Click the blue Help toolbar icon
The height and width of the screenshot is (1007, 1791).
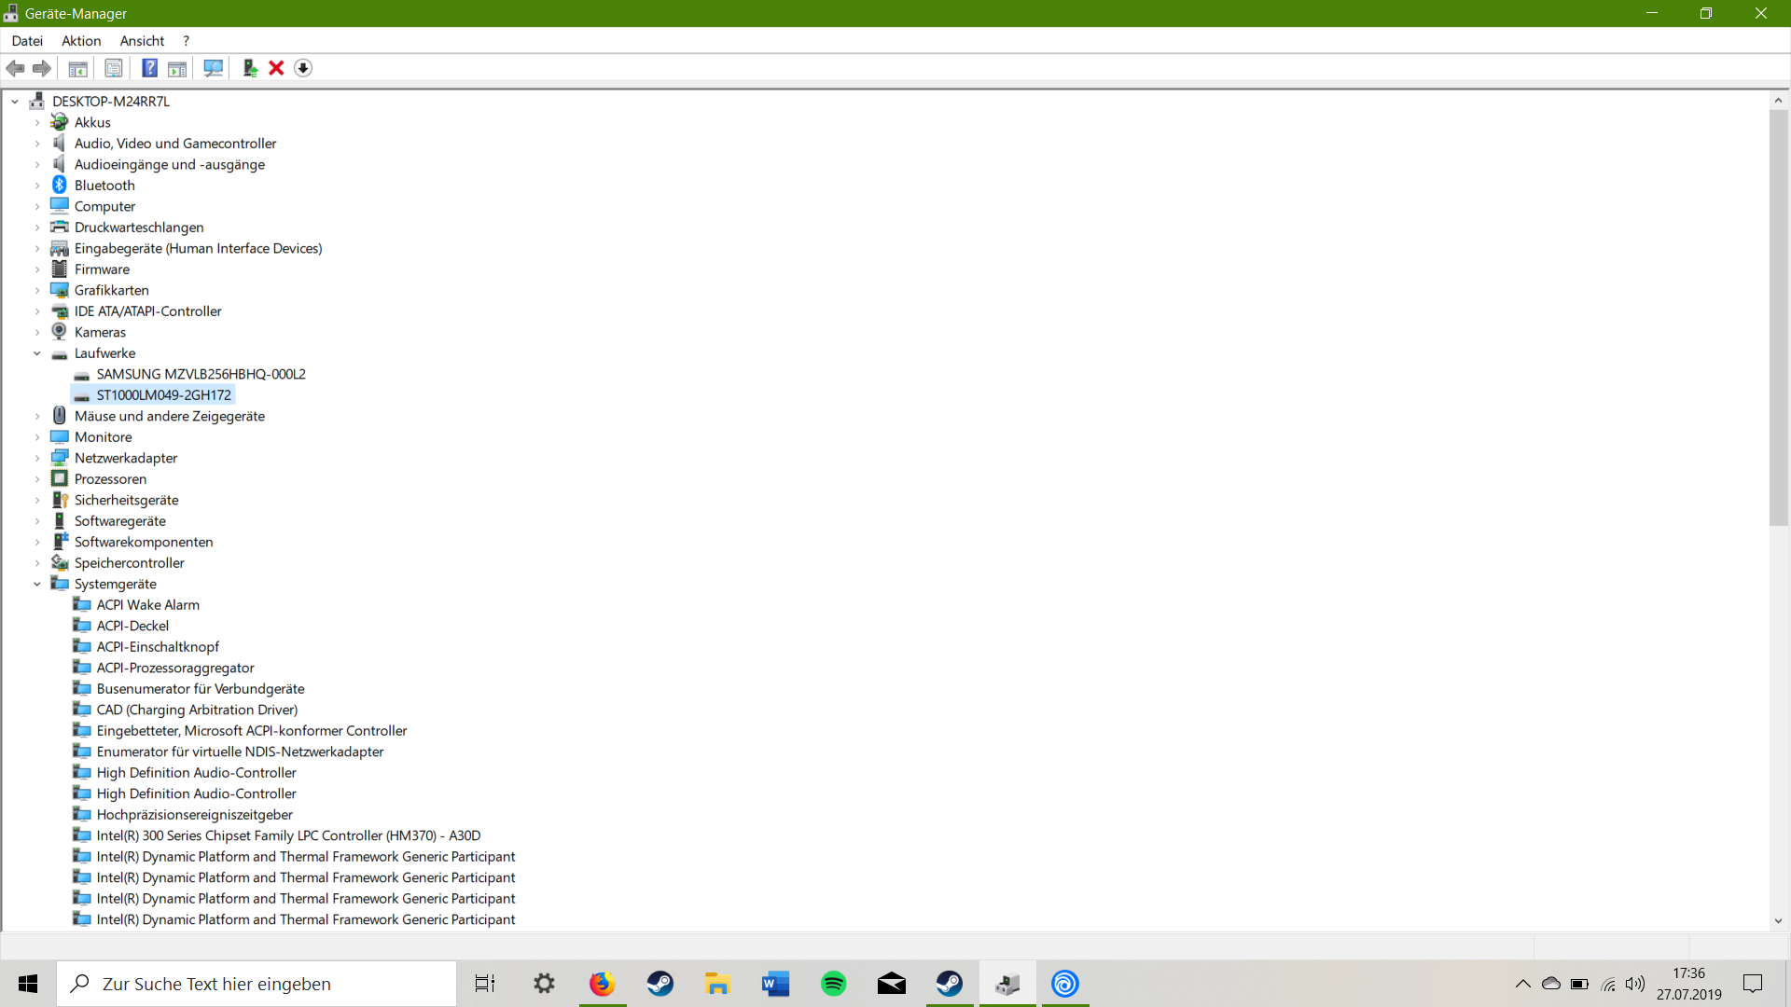(149, 68)
